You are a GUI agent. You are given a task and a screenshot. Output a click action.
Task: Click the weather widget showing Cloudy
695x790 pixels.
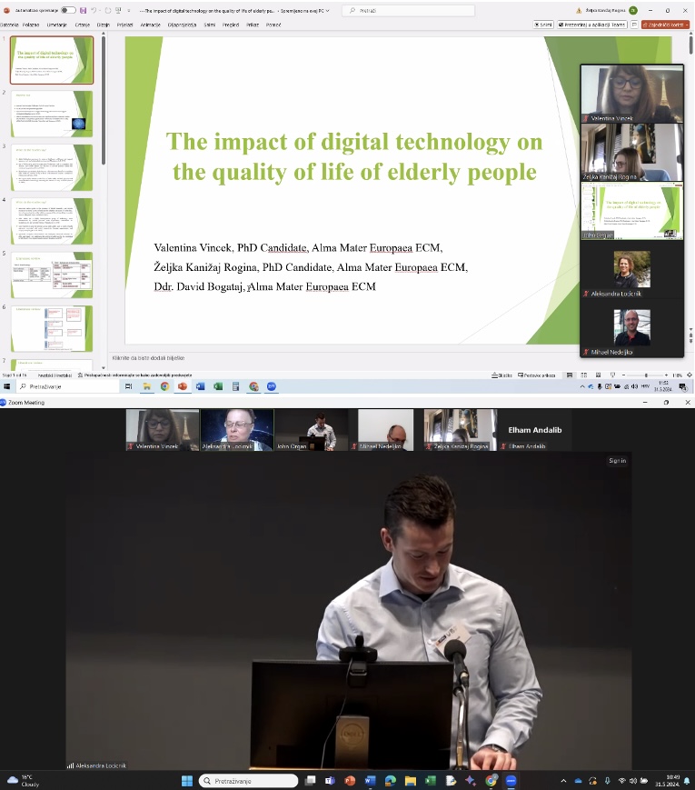coord(23,780)
